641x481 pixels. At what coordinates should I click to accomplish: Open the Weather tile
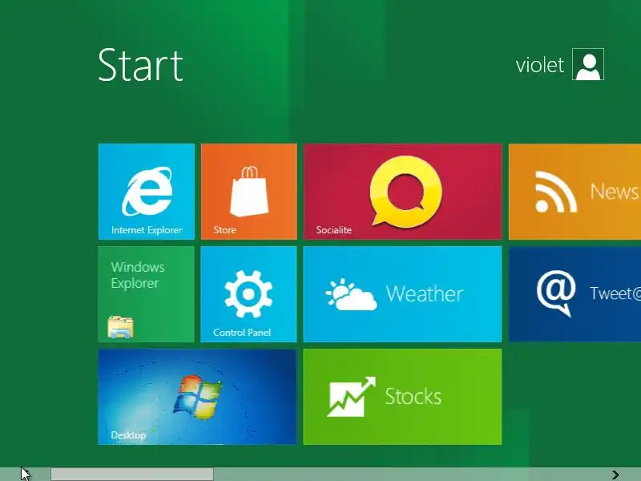pos(403,294)
